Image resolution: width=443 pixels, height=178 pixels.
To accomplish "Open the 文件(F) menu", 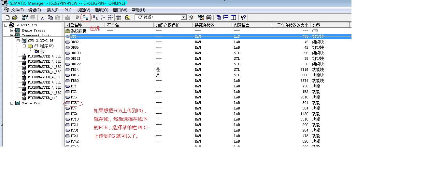I will pyautogui.click(x=18, y=10).
